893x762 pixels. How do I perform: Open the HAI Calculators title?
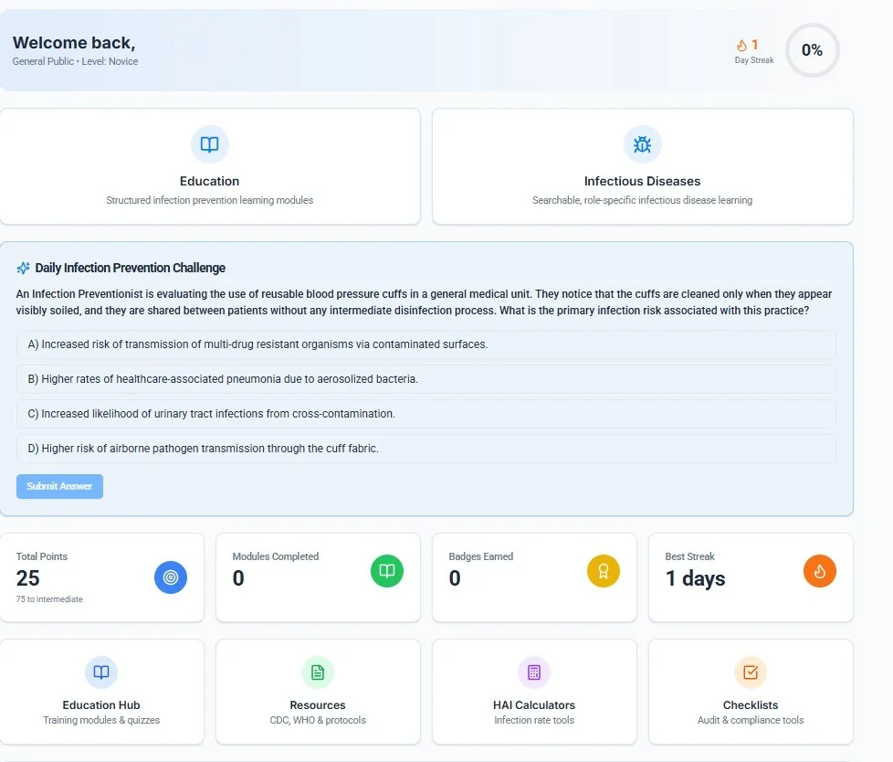[x=534, y=705]
